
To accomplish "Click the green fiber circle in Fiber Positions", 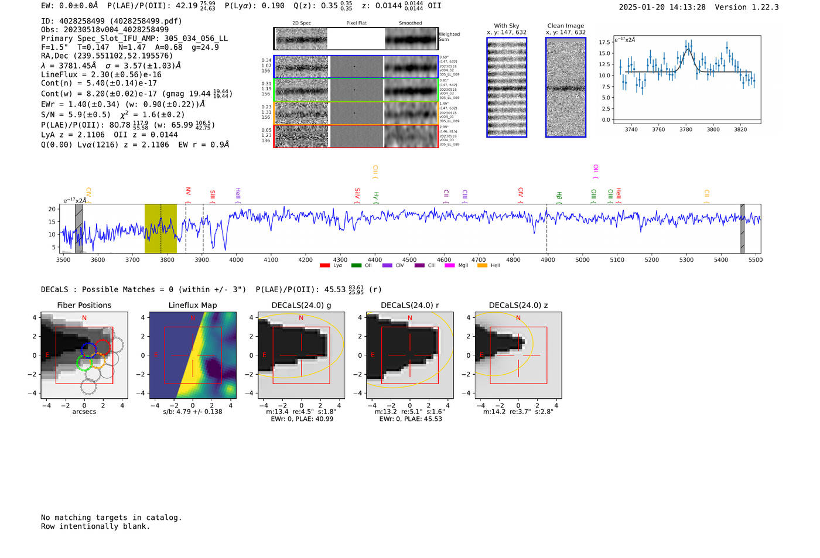I will pyautogui.click(x=84, y=363).
